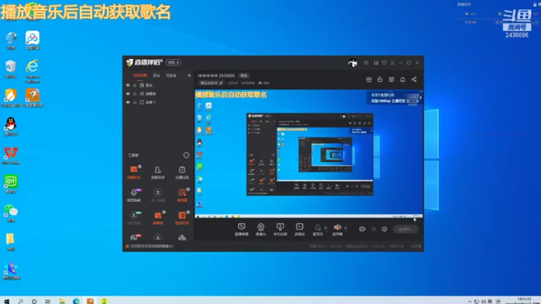The width and height of the screenshot is (541, 304).
Task: Hide the 全屏 1 layer using its eye
Action: click(128, 103)
